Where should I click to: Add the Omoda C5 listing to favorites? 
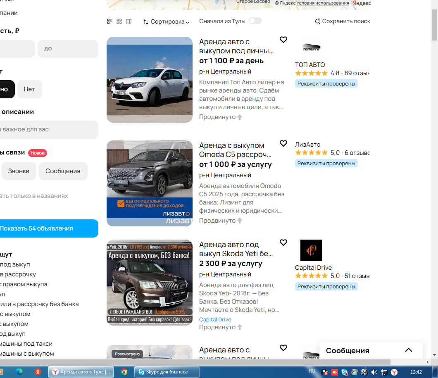coord(283,143)
